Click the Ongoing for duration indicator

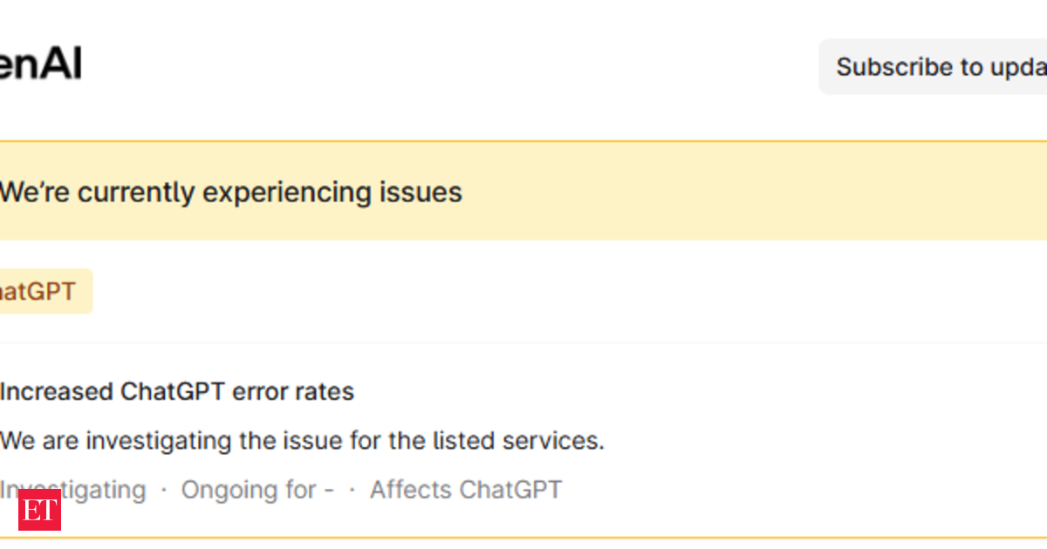pyautogui.click(x=256, y=490)
